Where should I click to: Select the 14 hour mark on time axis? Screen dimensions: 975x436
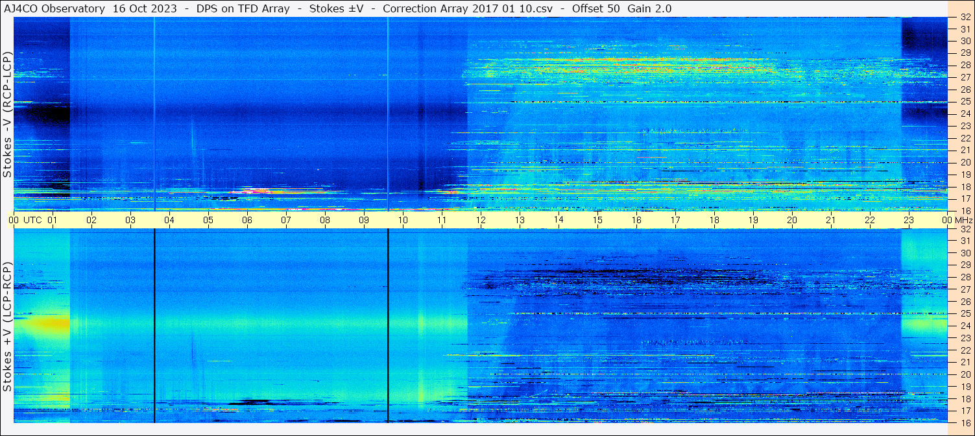click(558, 220)
